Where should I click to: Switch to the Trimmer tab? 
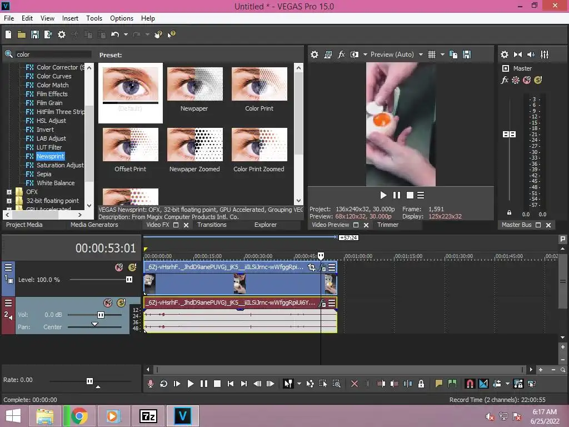click(x=388, y=225)
